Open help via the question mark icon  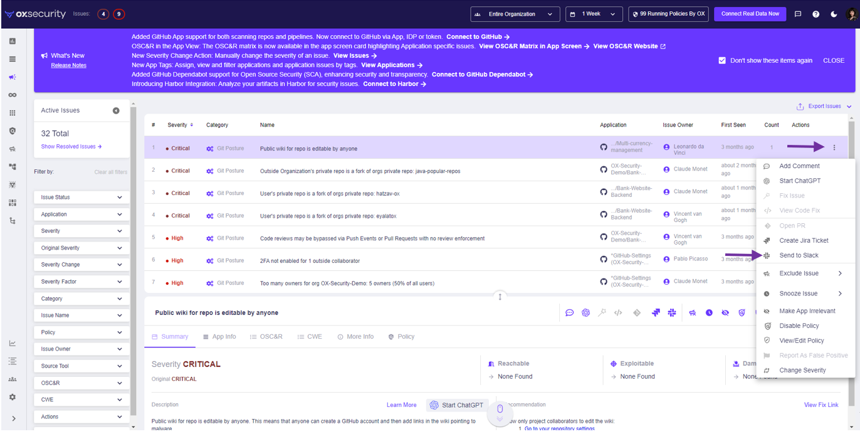click(x=815, y=14)
